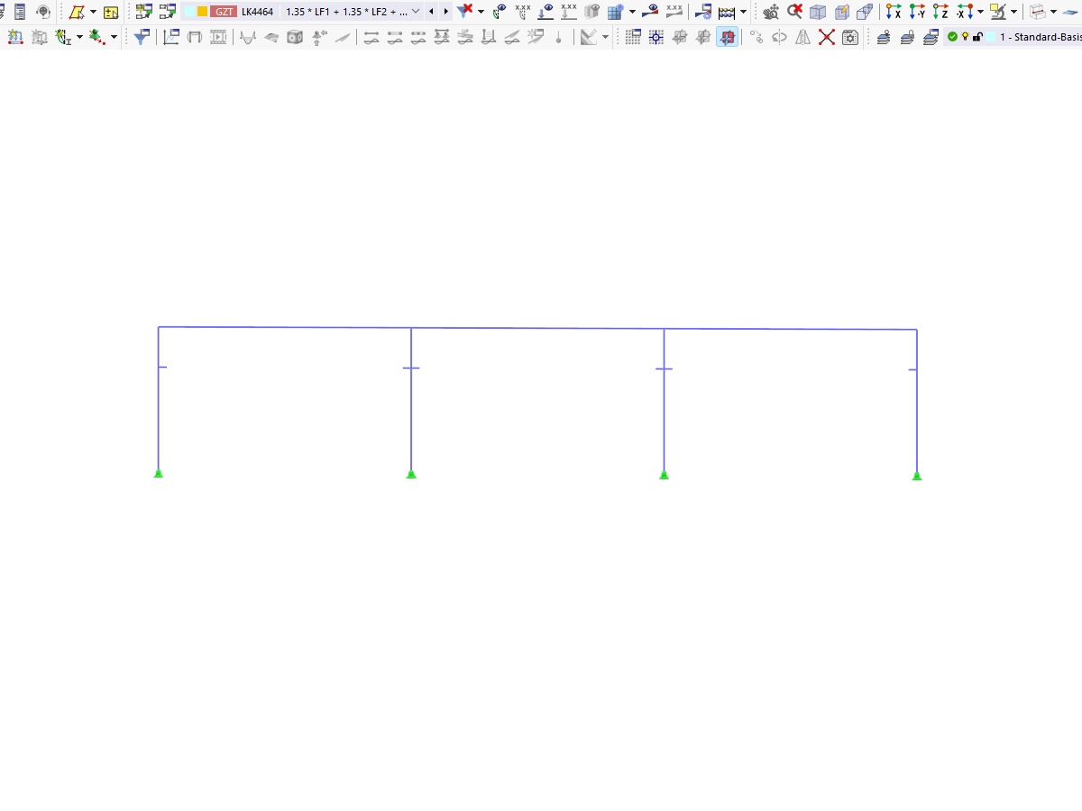Expand dropdown next to grid gear icon

(631, 12)
